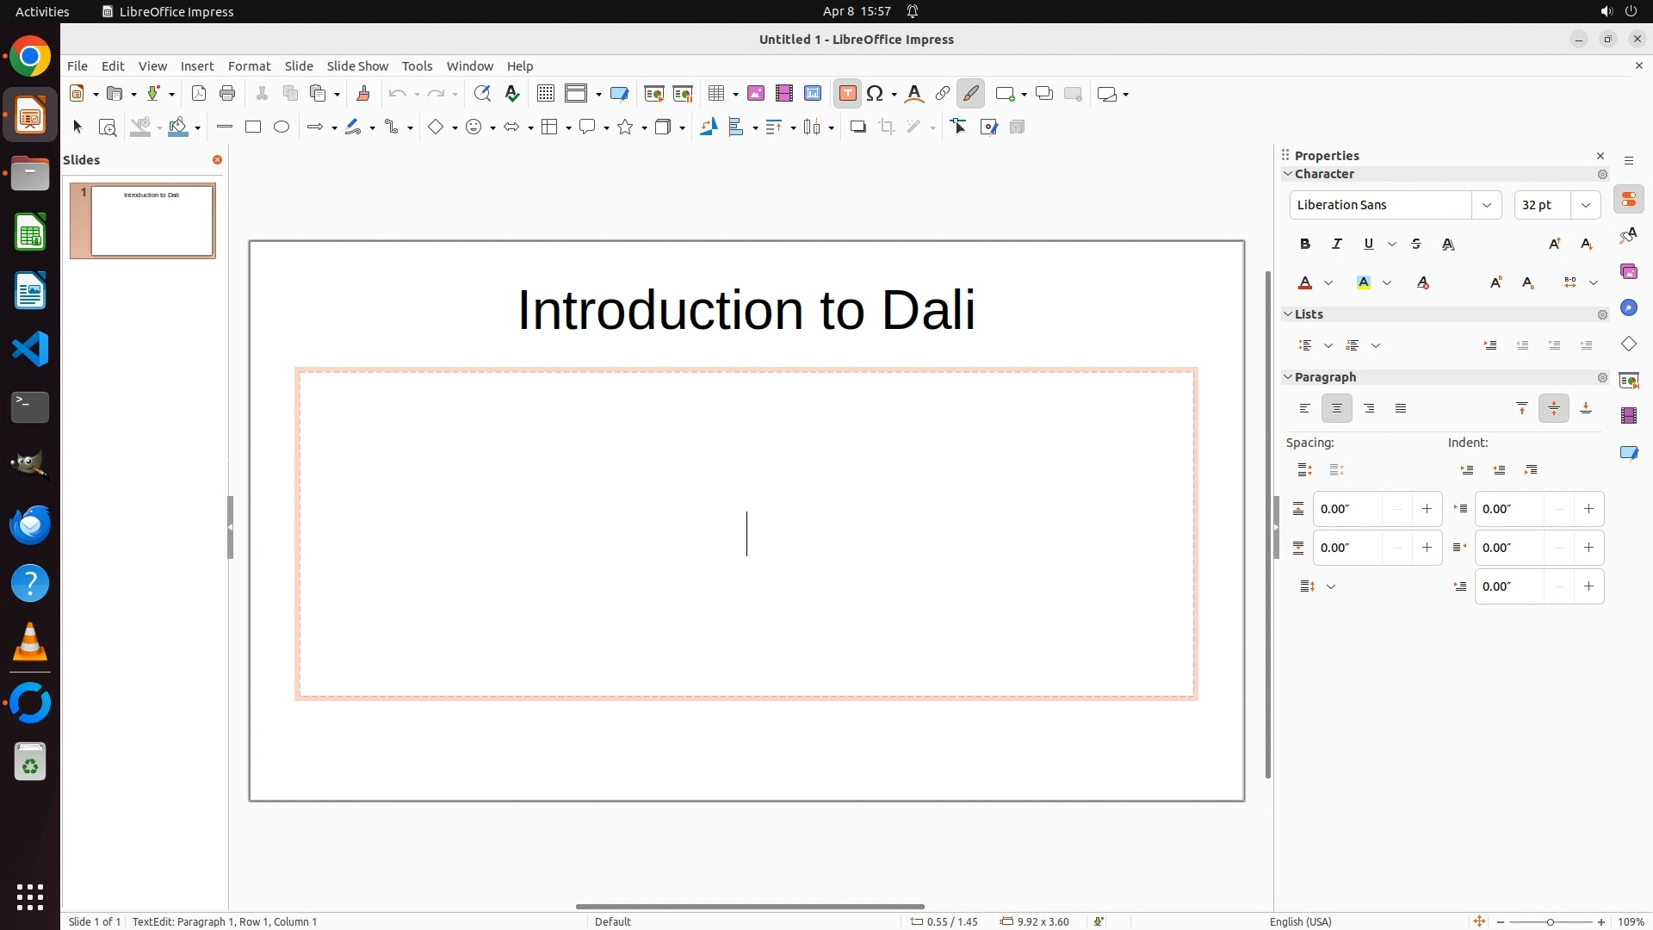This screenshot has height=930, width=1653.
Task: Click the Insert Image toolbar icon
Action: (x=756, y=94)
